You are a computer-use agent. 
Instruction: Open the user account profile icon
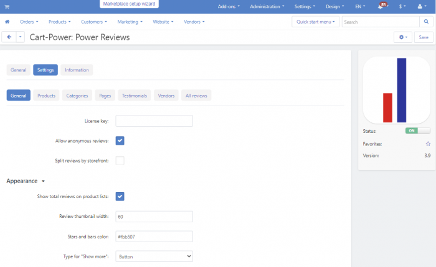tap(422, 6)
